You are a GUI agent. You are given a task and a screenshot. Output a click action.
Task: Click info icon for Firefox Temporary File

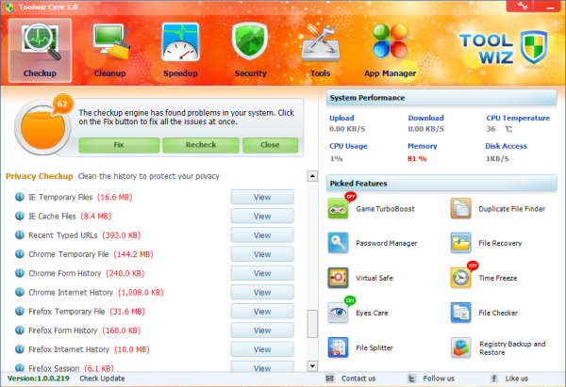(20, 311)
